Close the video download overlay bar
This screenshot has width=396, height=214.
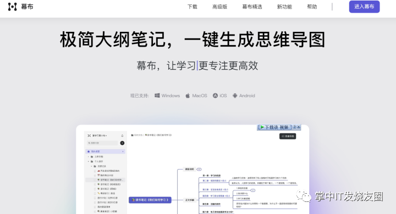point(299,127)
